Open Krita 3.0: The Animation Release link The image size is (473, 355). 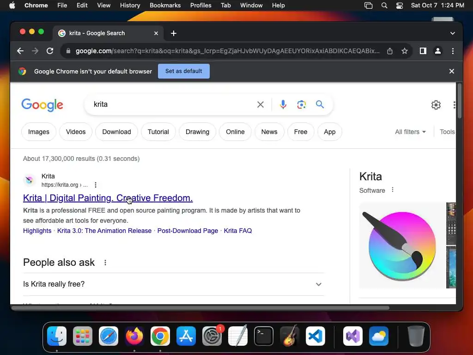pos(104,231)
